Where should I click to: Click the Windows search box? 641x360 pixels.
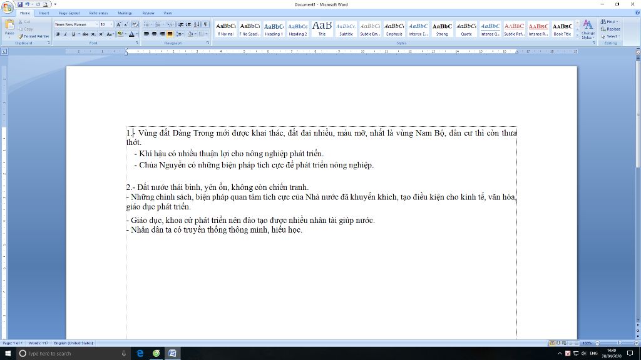point(73,354)
